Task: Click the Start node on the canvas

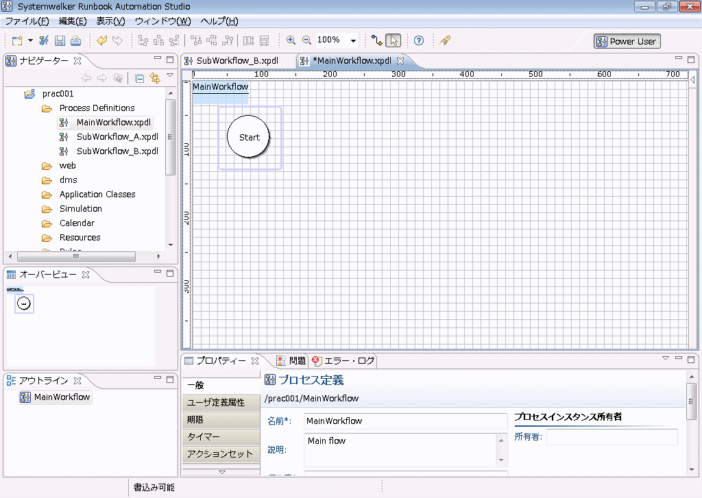Action: point(249,137)
